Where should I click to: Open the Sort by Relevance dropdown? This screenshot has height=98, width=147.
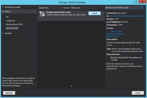[84, 8]
